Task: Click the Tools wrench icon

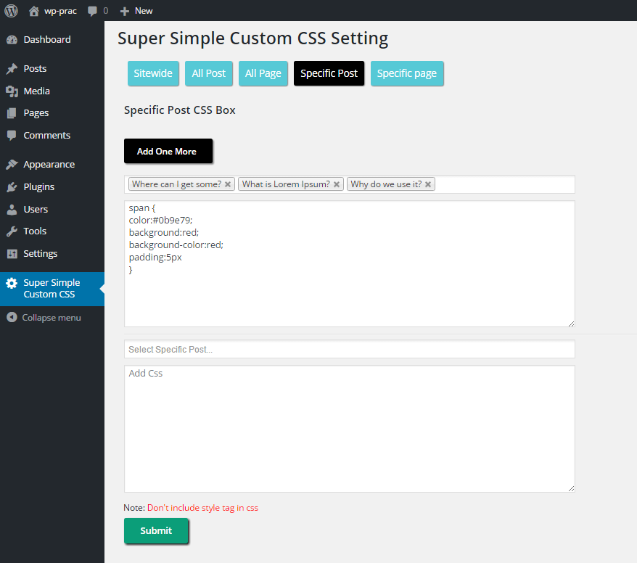Action: tap(12, 231)
